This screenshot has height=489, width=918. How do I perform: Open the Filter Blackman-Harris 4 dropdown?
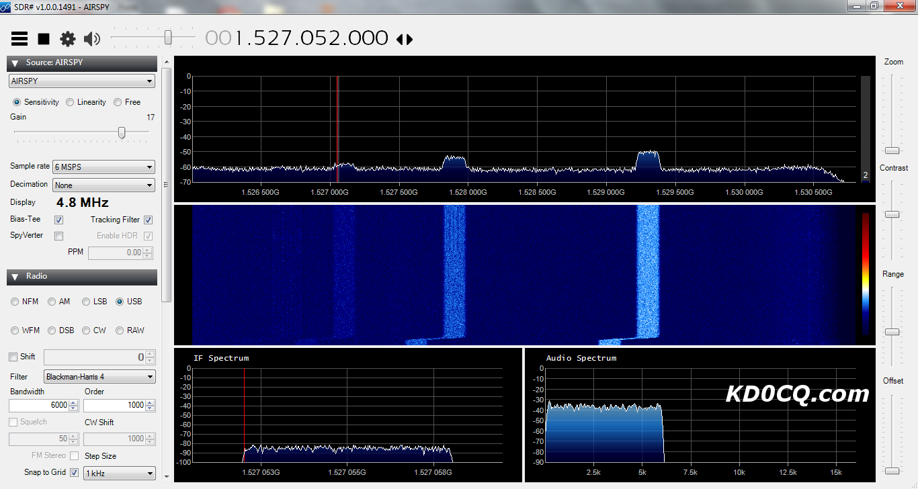(x=99, y=377)
